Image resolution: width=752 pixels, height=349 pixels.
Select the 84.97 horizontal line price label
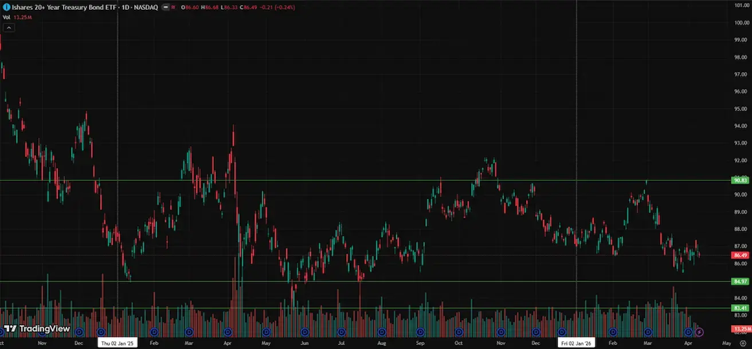(741, 281)
